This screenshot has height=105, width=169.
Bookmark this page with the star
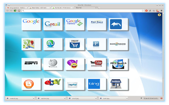tap(143, 10)
